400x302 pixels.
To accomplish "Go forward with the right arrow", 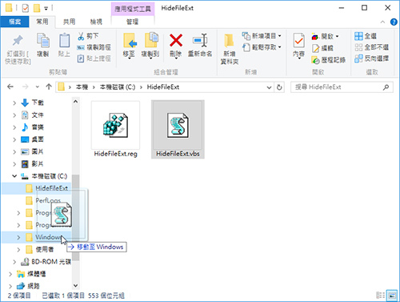I will tap(25, 87).
